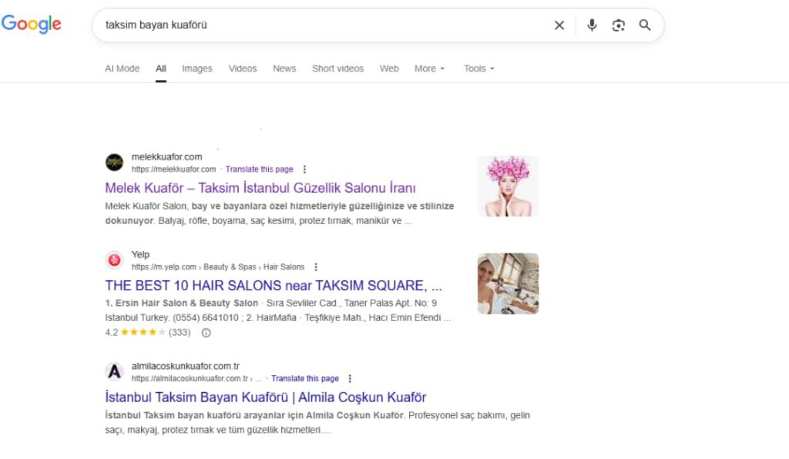
Task: Open more options for Yelp result
Action: point(316,267)
